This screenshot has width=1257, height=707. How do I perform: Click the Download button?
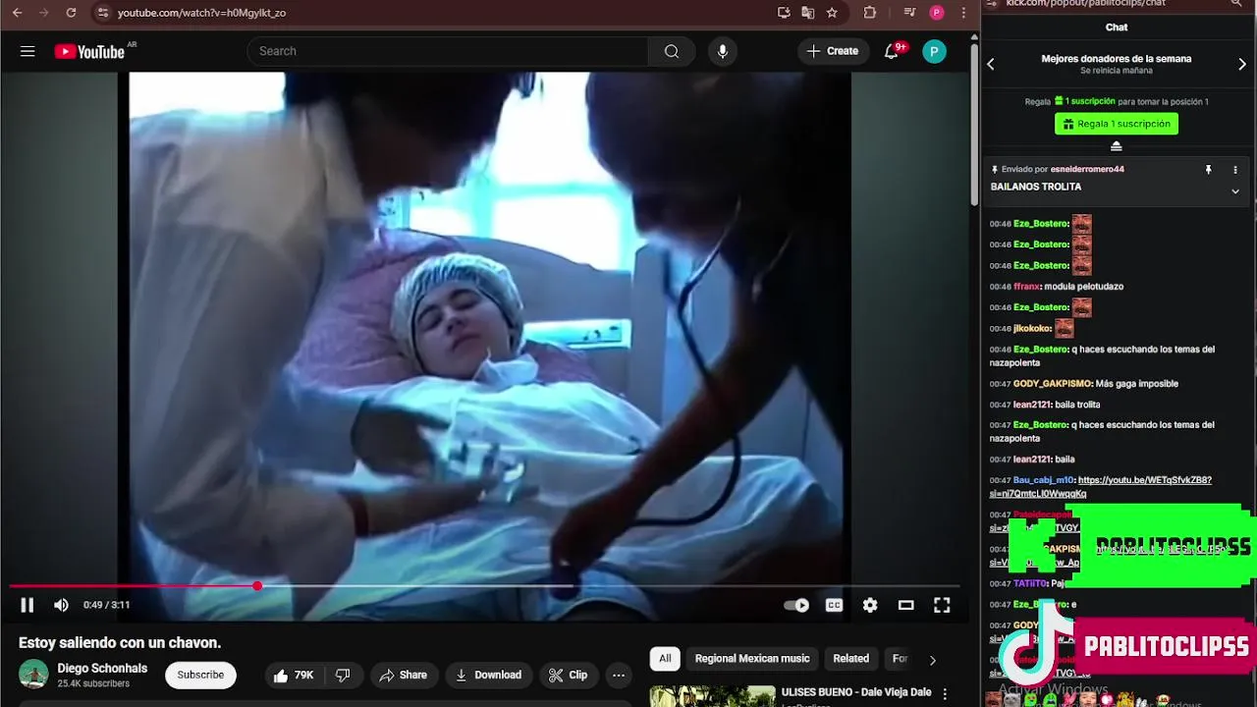[488, 675]
